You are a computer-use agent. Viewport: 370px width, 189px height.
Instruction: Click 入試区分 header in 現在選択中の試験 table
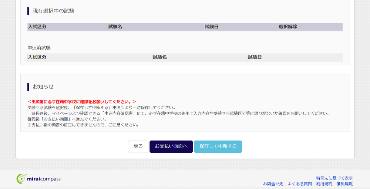pos(37,27)
